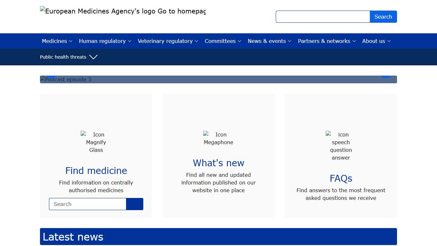The height and width of the screenshot is (246, 437).
Task: Click the circular blue icon at banner's right edge
Action: (x=385, y=74)
